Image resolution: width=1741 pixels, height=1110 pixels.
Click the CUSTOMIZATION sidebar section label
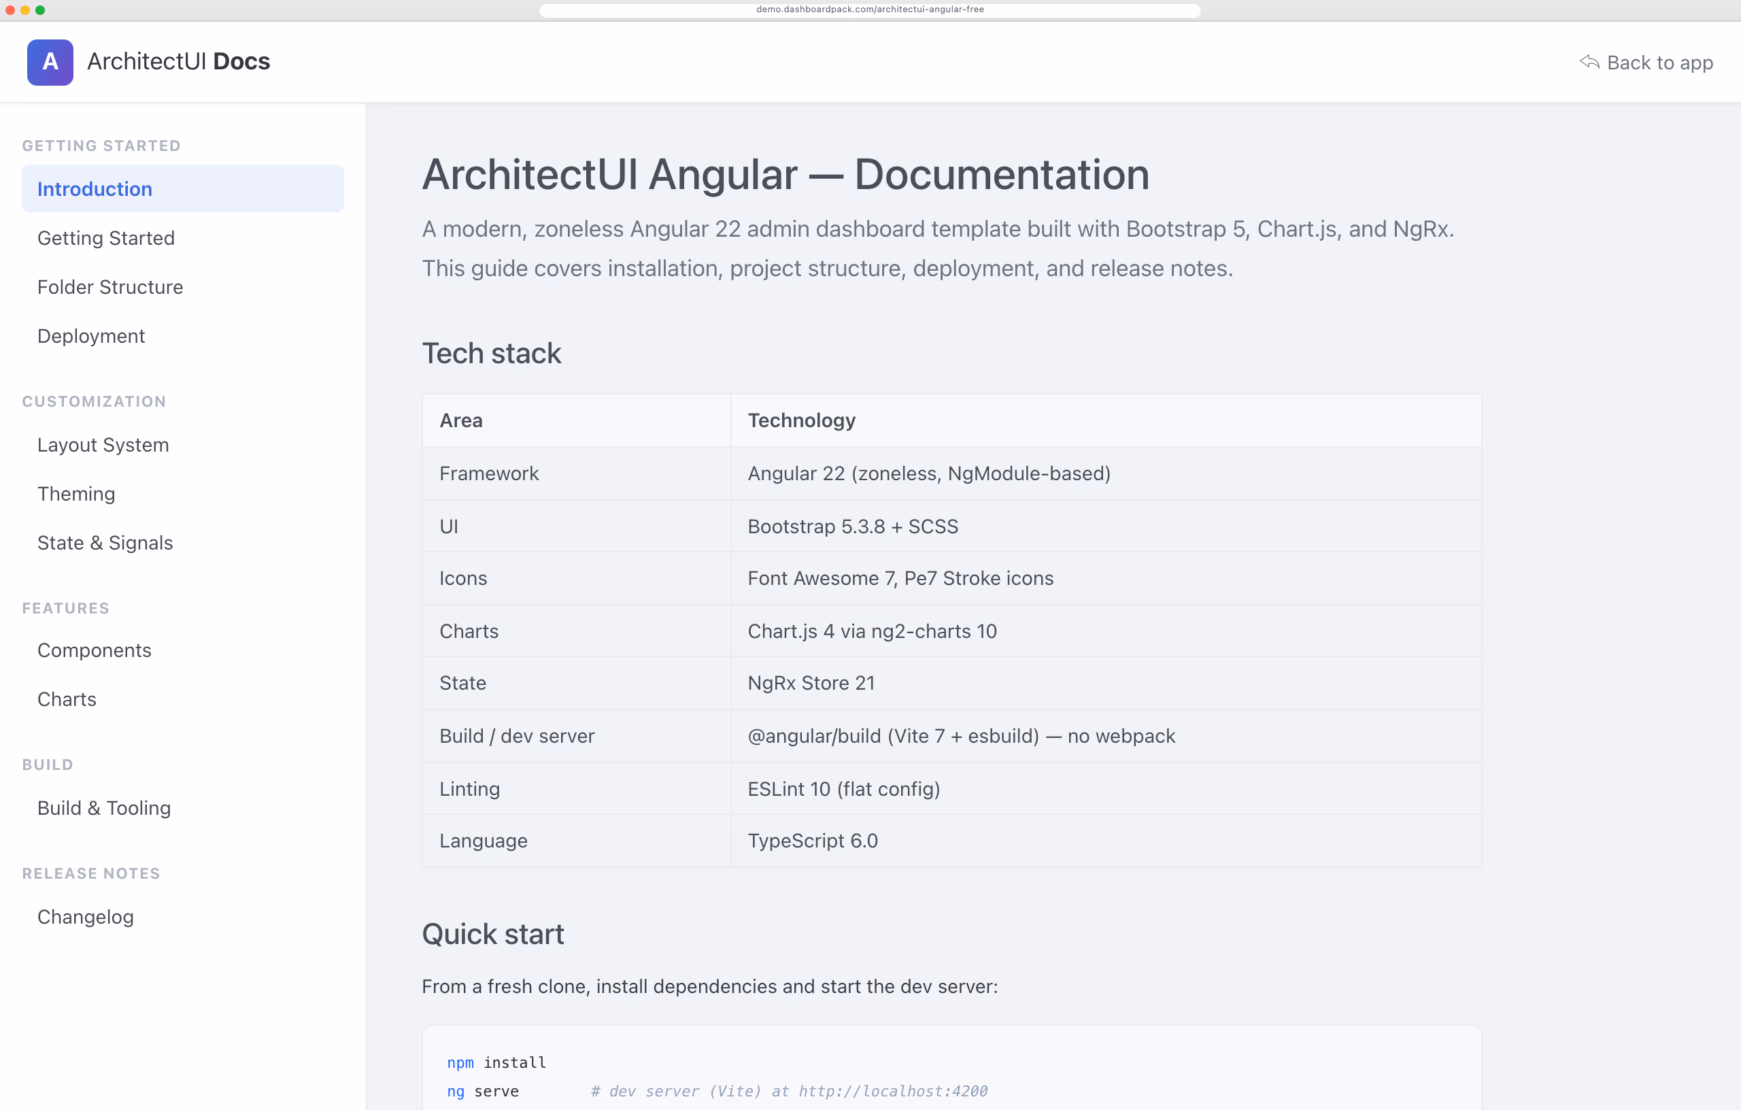coord(94,401)
